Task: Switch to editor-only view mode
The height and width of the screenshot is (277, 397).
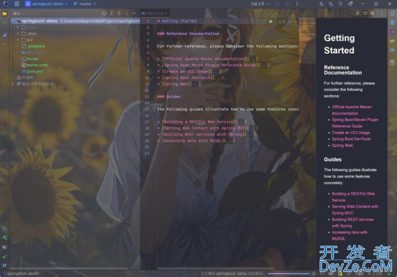Action: pyautogui.click(x=357, y=13)
